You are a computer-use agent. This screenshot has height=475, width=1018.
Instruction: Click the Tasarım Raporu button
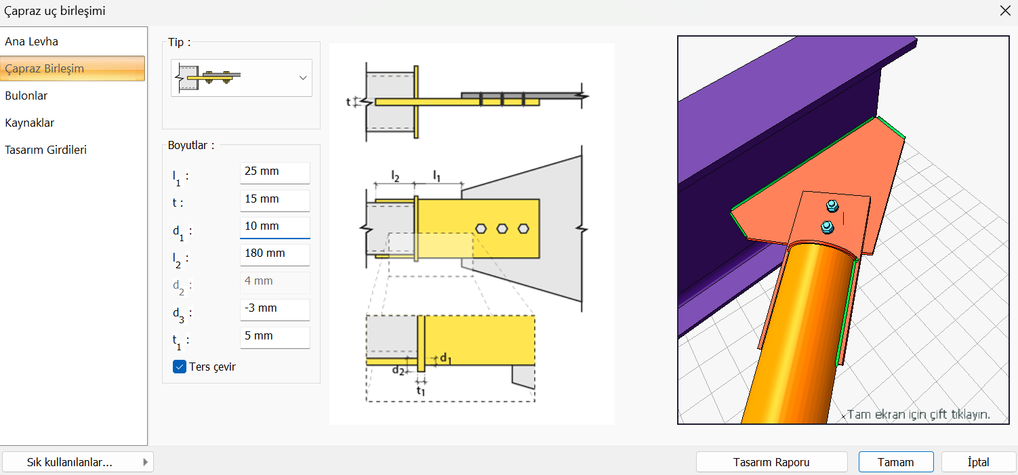(771, 462)
